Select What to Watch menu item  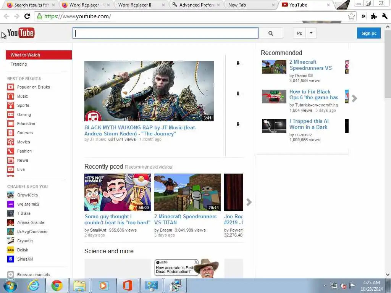(39, 55)
